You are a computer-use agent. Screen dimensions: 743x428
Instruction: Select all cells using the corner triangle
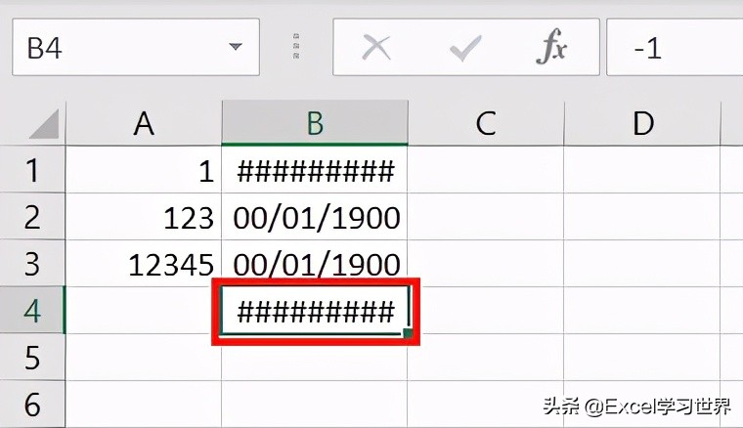(44, 123)
